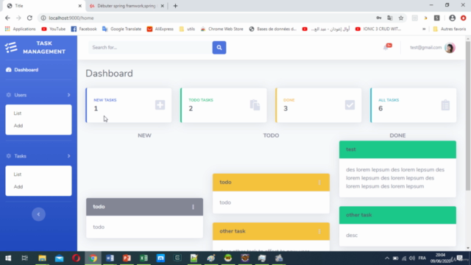
Task: Open the Google Translate bookmark
Action: [x=121, y=29]
